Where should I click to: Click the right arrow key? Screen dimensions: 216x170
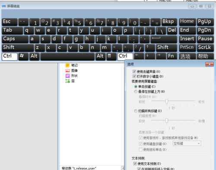tap(161, 57)
